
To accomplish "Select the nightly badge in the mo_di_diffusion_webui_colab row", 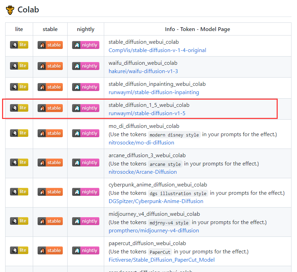I will pos(86,133).
